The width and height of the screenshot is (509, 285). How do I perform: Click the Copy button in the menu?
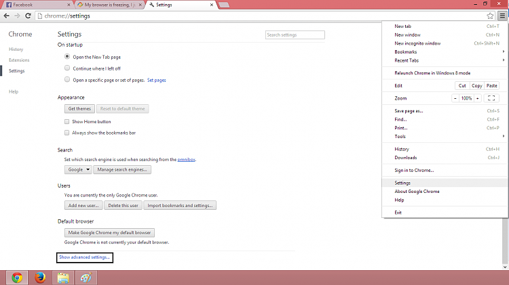click(x=477, y=85)
